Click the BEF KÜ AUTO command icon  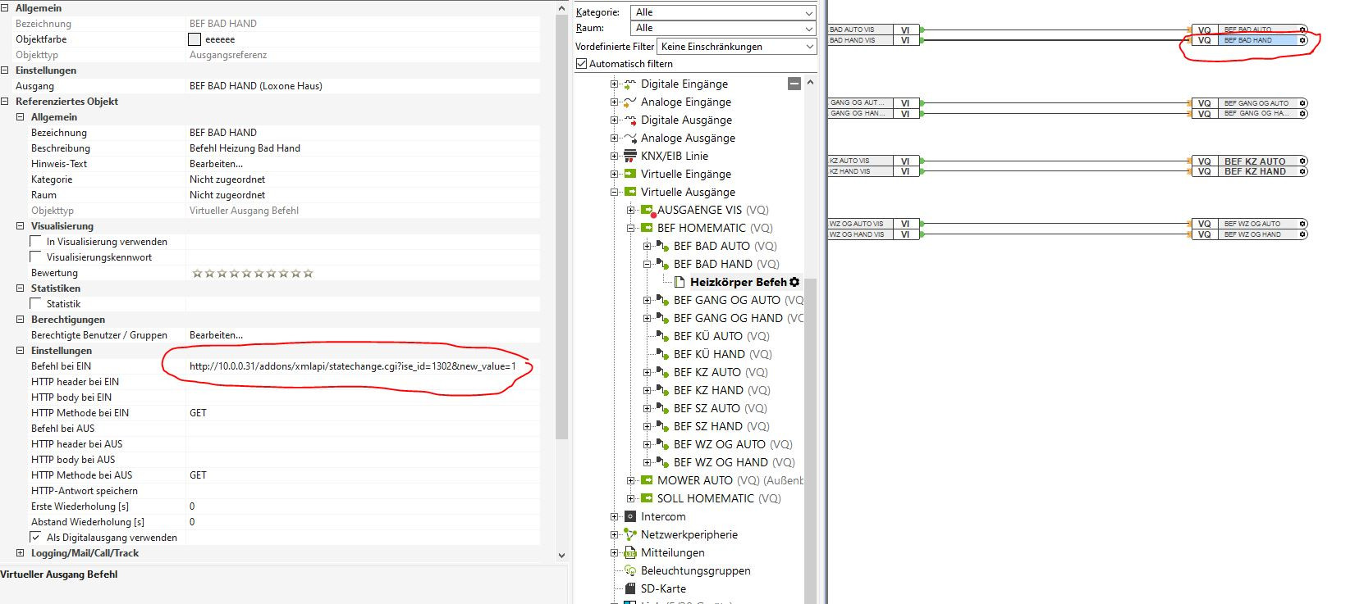click(663, 336)
